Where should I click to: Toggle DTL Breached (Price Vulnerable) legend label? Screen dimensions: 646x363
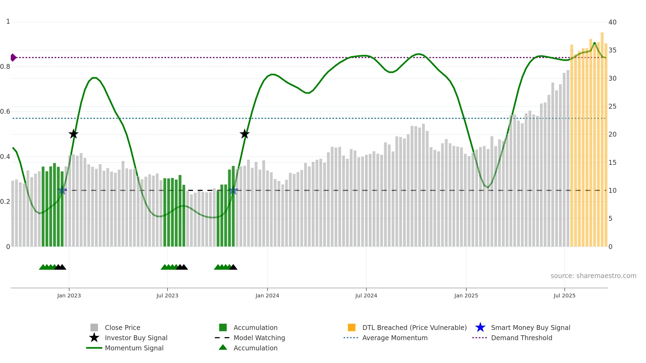click(x=415, y=328)
